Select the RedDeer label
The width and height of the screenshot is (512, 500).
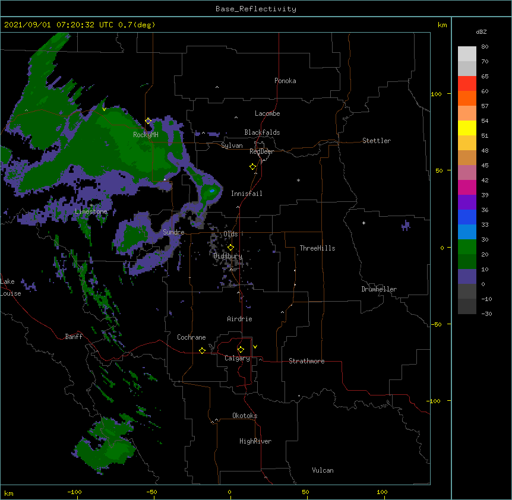point(261,151)
